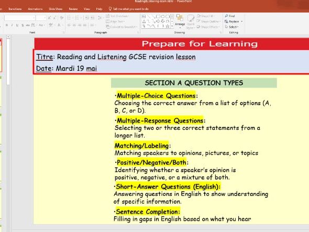Increase the list indent level
Viewport: 309px width, 232px height.
click(x=92, y=18)
